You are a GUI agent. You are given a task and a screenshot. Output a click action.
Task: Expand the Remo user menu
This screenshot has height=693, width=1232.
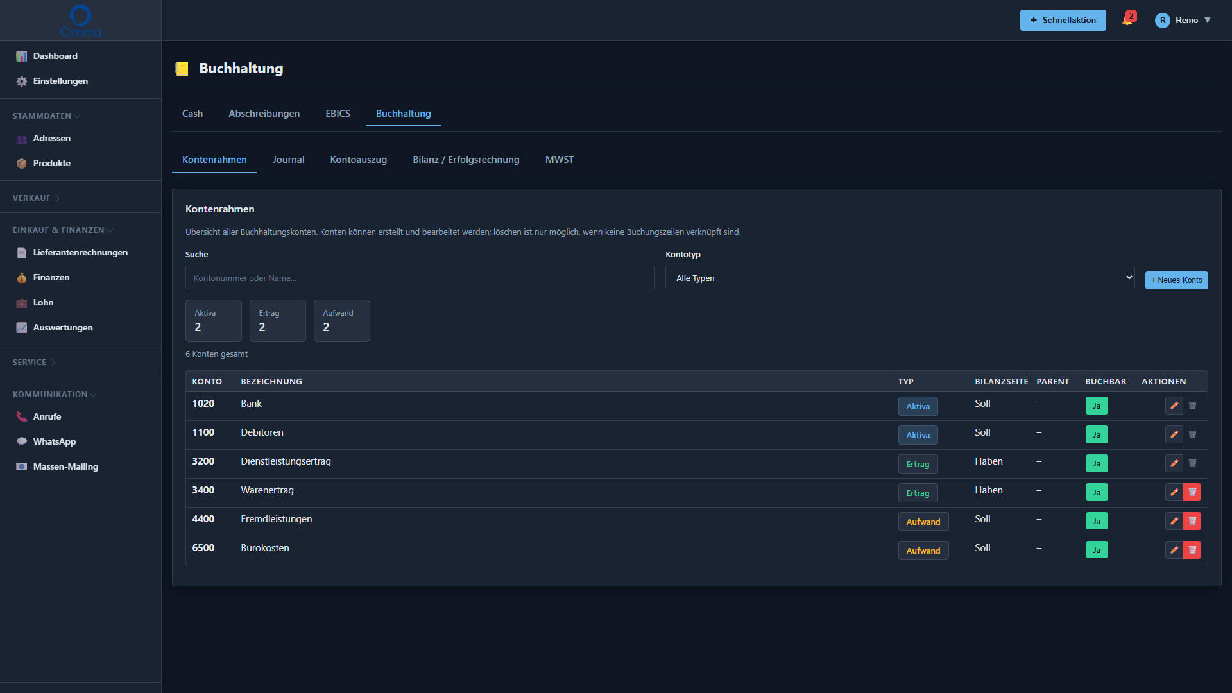tap(1183, 20)
